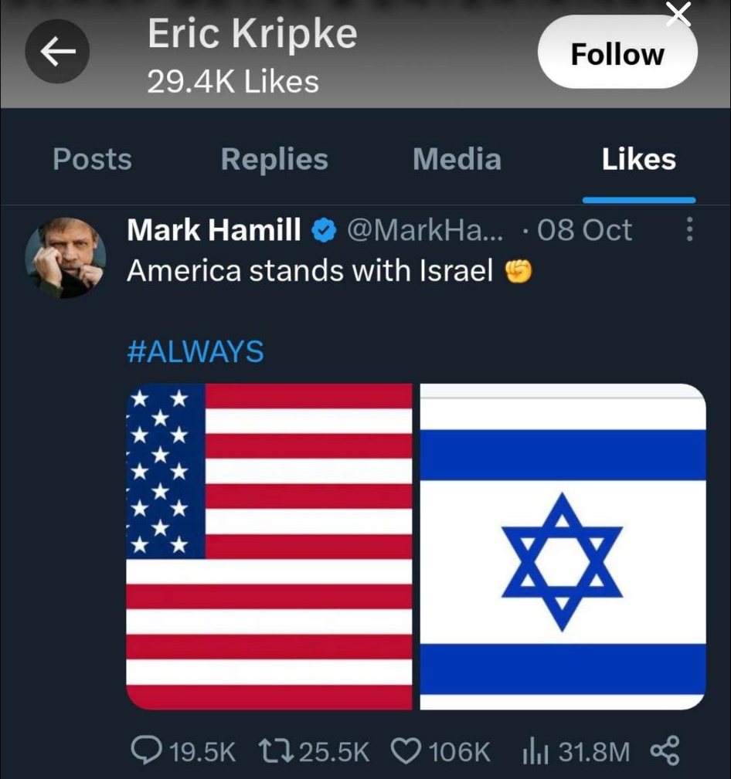The height and width of the screenshot is (779, 731).
Task: Retweet using the repost icon
Action: coord(276,750)
